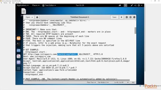Click the clock showing Tue 01:29
161x90 pixels.
coord(80,5)
